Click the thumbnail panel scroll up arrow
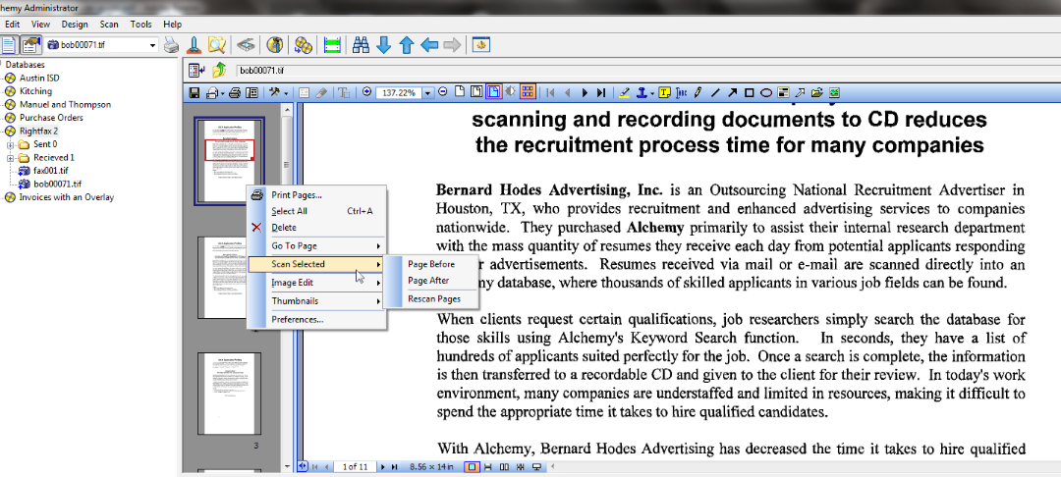This screenshot has height=477, width=1061. click(x=288, y=109)
